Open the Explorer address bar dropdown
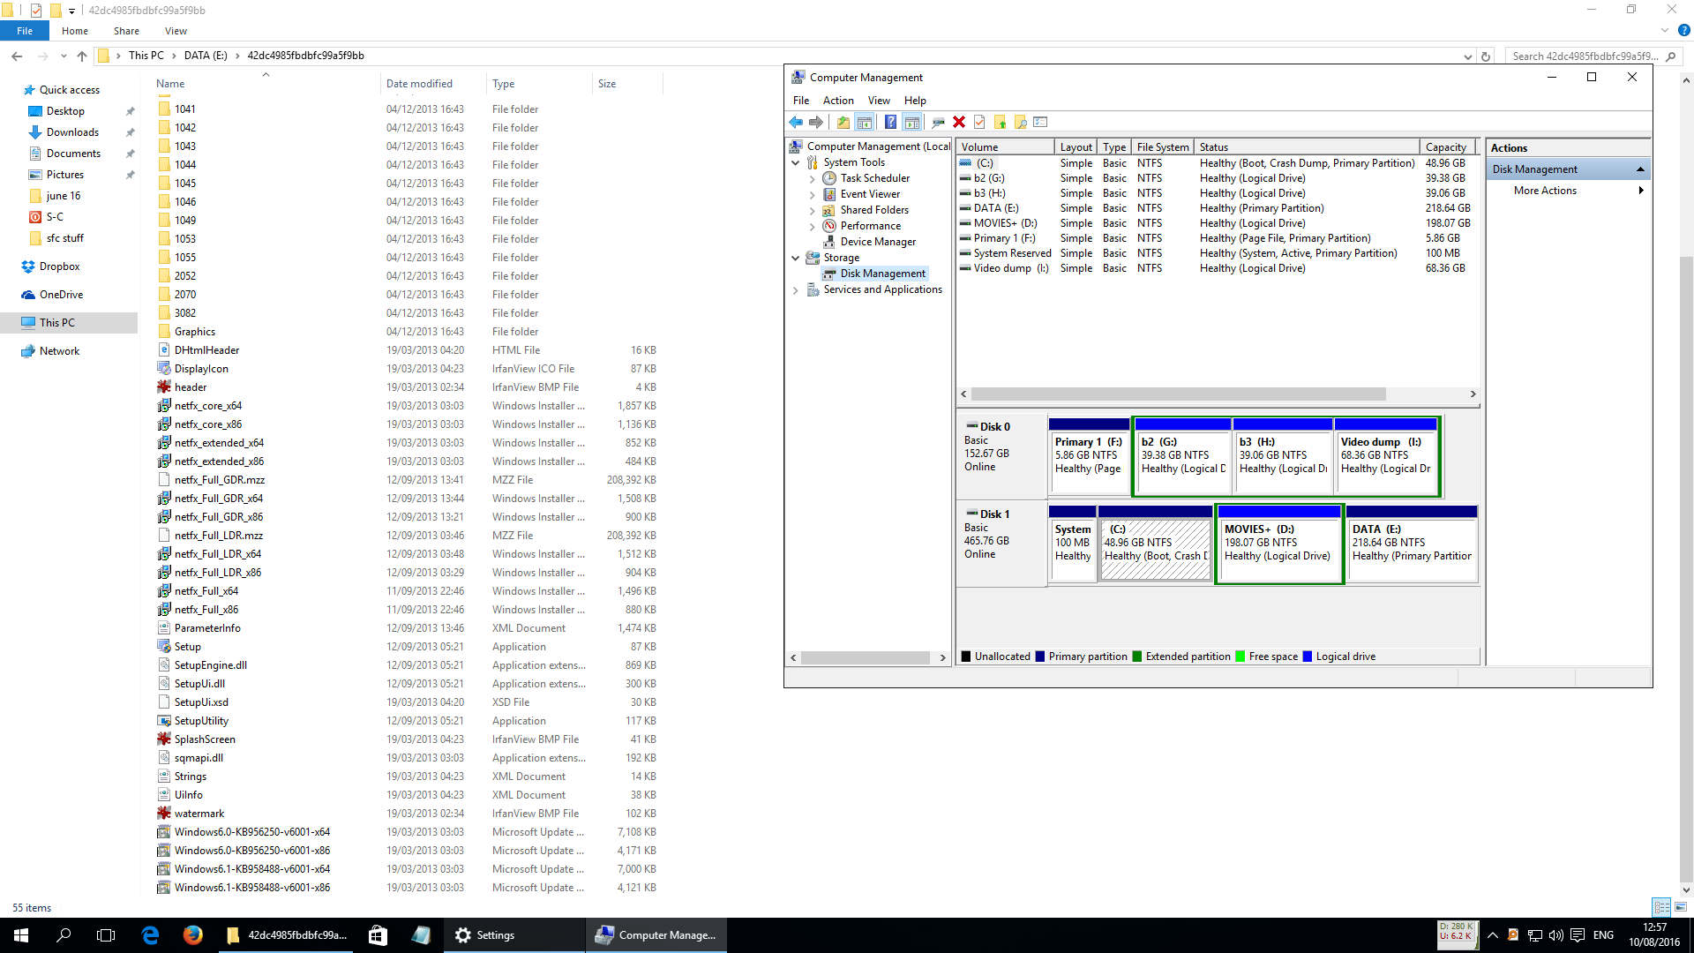 pos(1467,56)
